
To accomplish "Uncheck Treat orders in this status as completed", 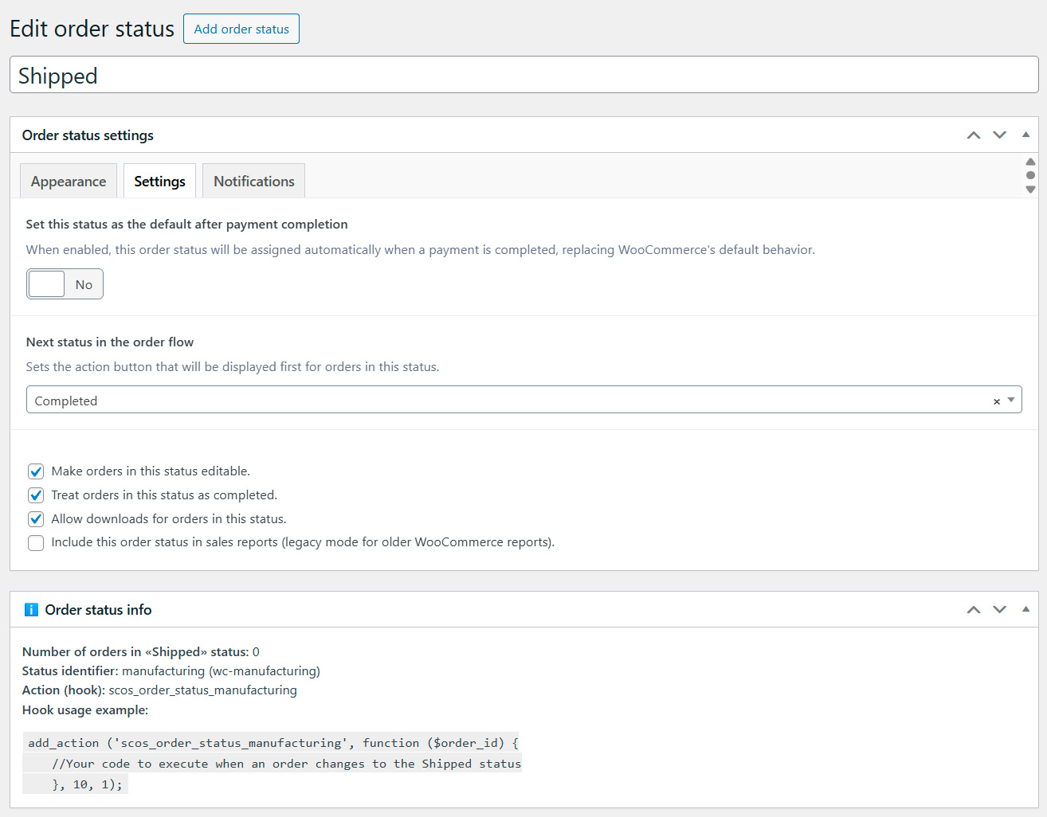I will (x=36, y=495).
